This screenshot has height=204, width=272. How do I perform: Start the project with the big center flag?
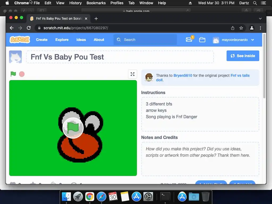(x=73, y=128)
